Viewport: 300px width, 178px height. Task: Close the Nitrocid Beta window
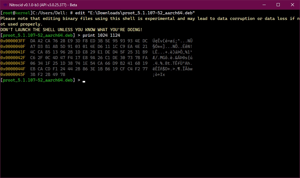coord(293,5)
